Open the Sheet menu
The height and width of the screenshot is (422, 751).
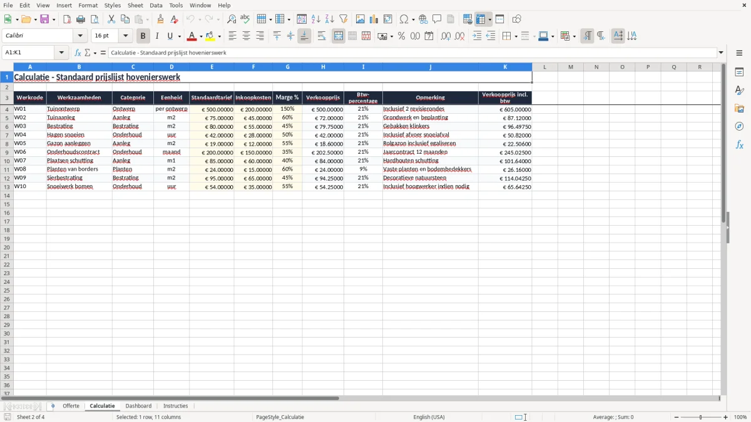tap(135, 5)
